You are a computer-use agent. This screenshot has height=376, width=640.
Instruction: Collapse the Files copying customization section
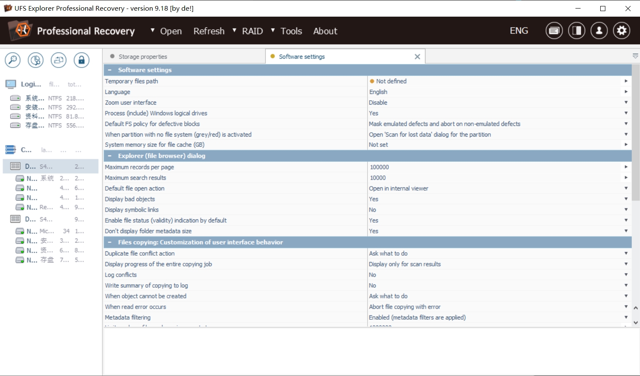[x=110, y=242]
